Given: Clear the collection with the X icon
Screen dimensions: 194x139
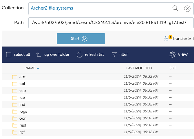Looking at the screenshot, I should [187, 8].
